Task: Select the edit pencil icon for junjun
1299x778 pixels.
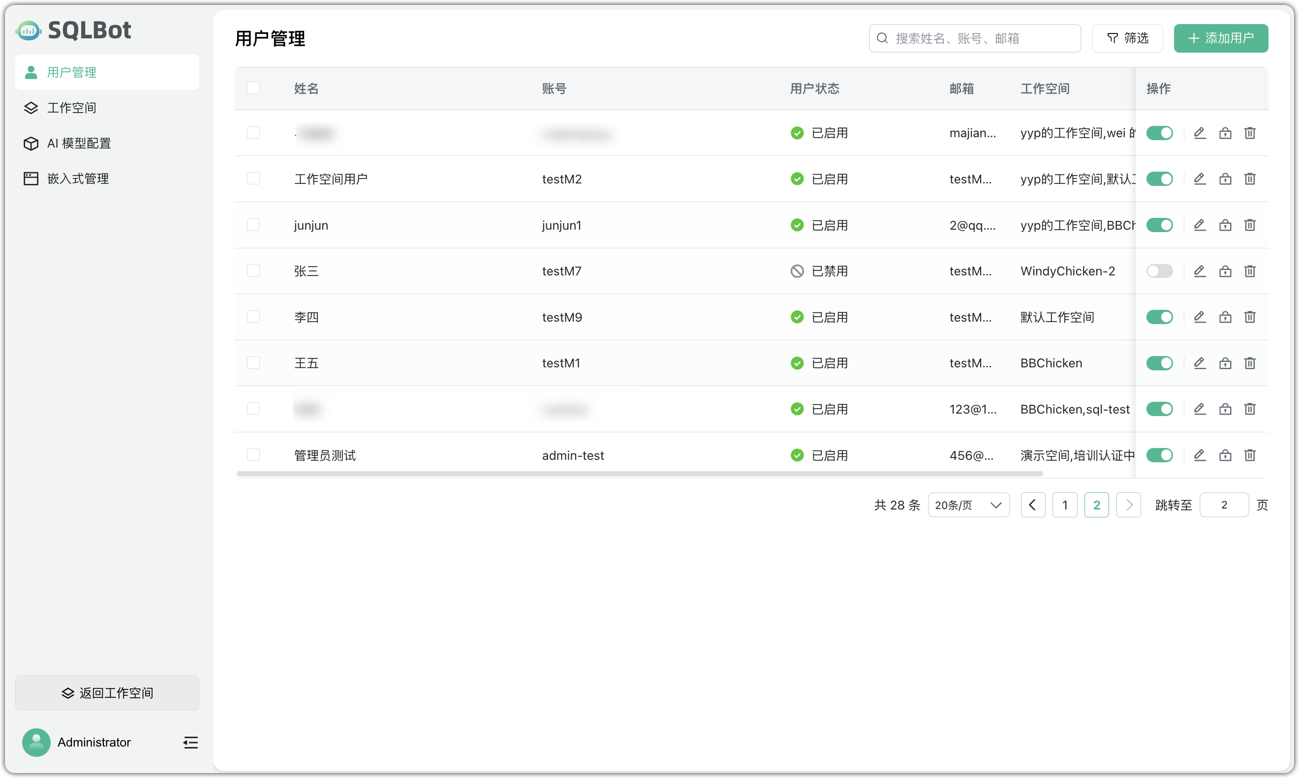Action: coord(1200,225)
